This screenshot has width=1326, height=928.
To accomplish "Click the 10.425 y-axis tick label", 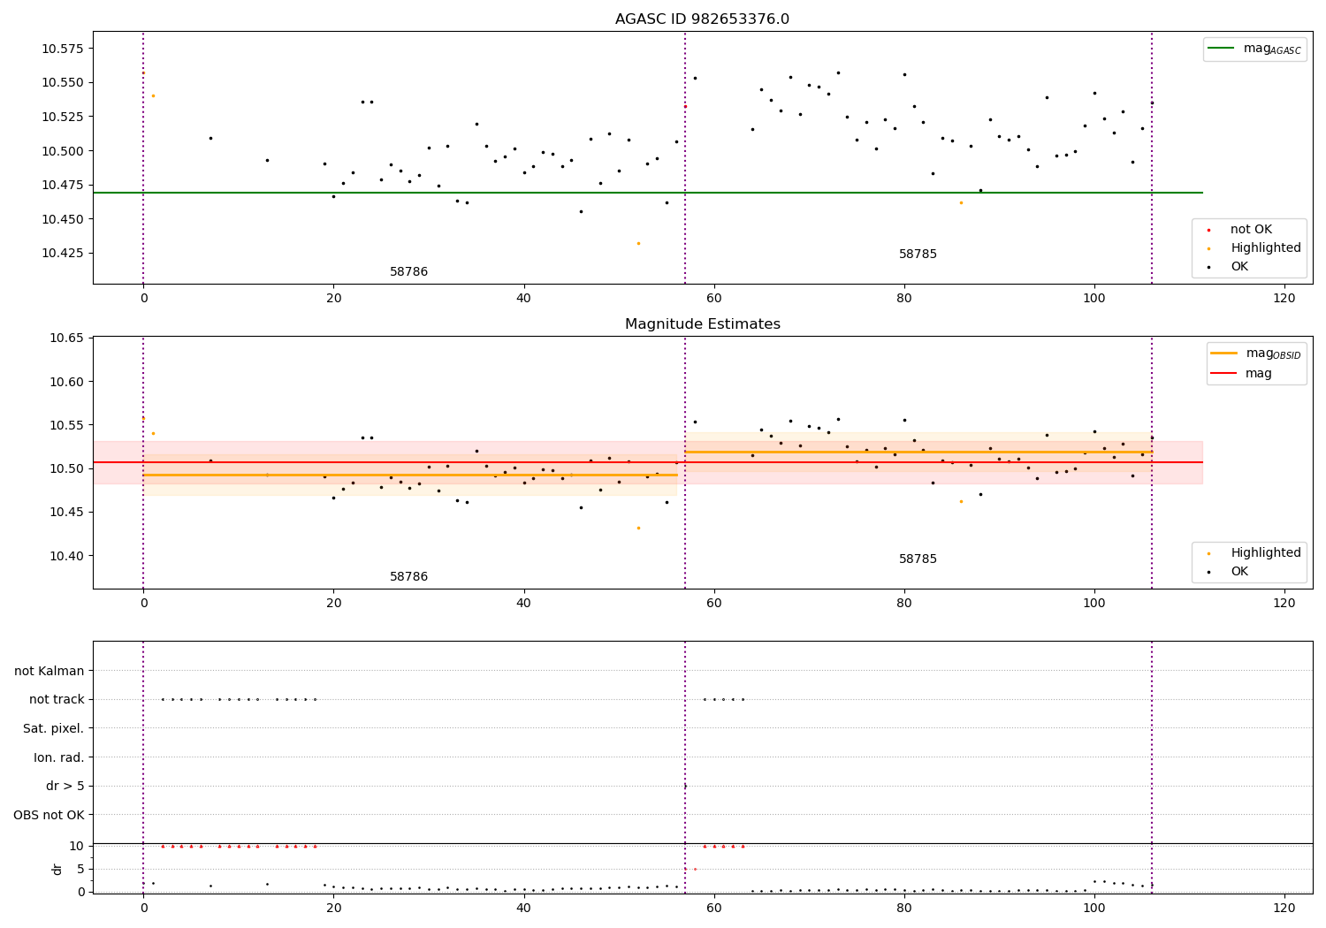I will coord(63,254).
